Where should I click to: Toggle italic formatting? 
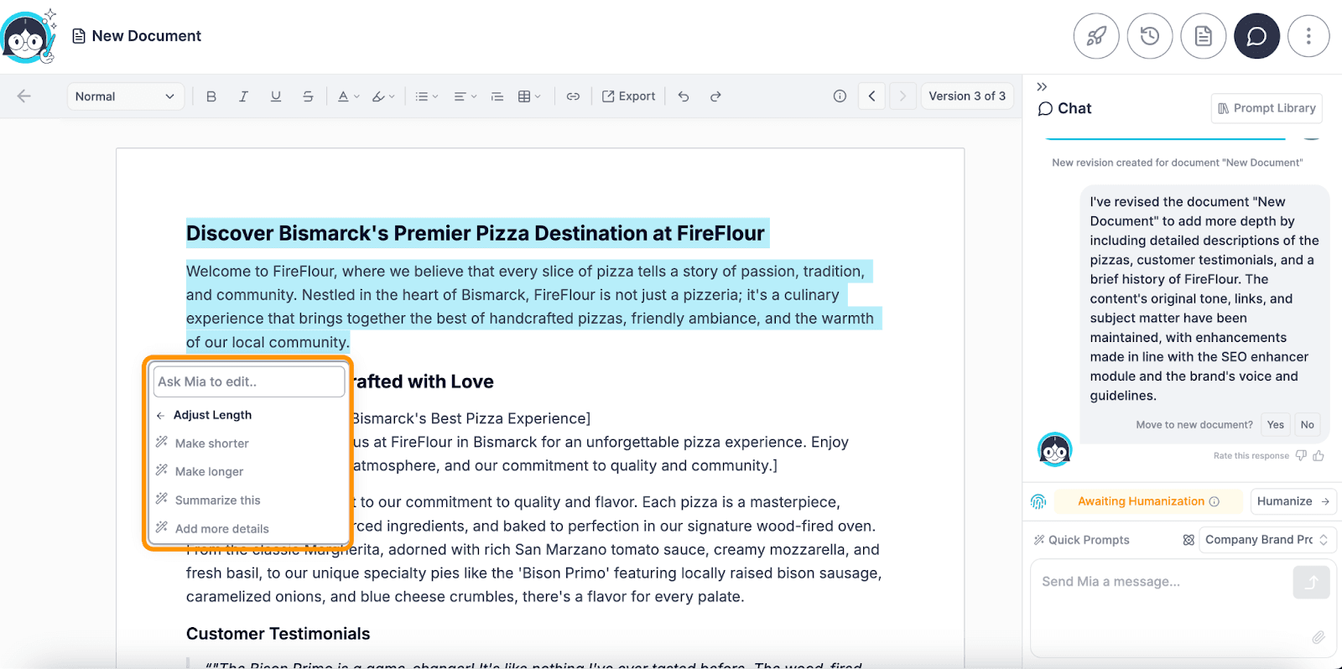tap(243, 96)
